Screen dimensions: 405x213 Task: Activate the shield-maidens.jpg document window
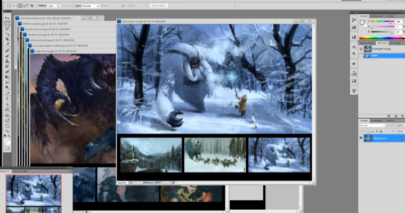pos(67,24)
